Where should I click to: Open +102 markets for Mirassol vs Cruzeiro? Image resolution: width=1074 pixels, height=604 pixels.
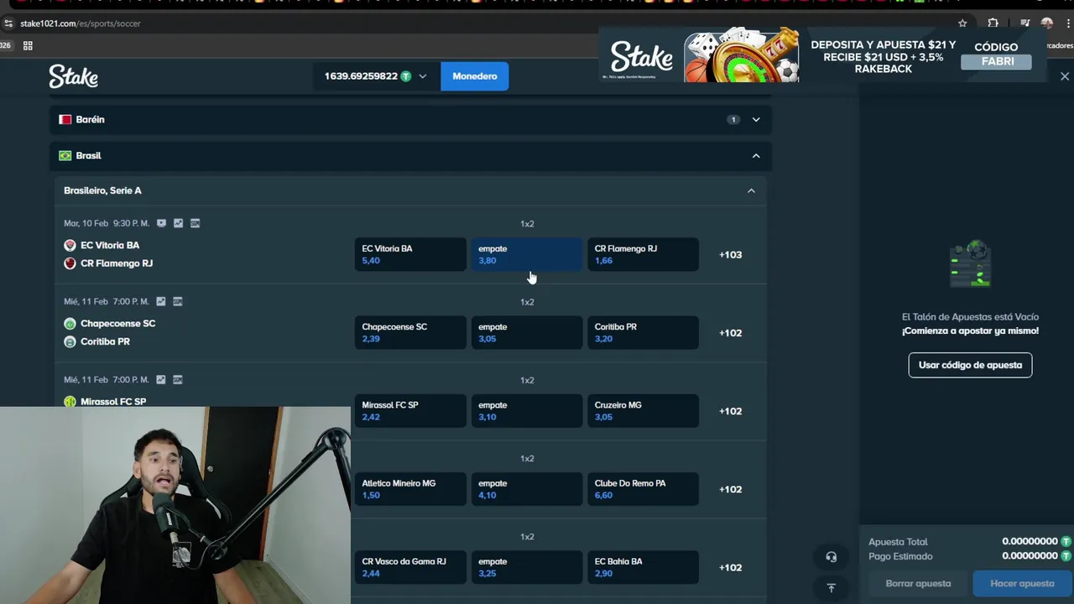(x=730, y=411)
